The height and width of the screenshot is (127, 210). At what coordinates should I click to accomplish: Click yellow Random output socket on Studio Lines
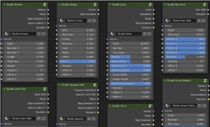[x=154, y=28]
